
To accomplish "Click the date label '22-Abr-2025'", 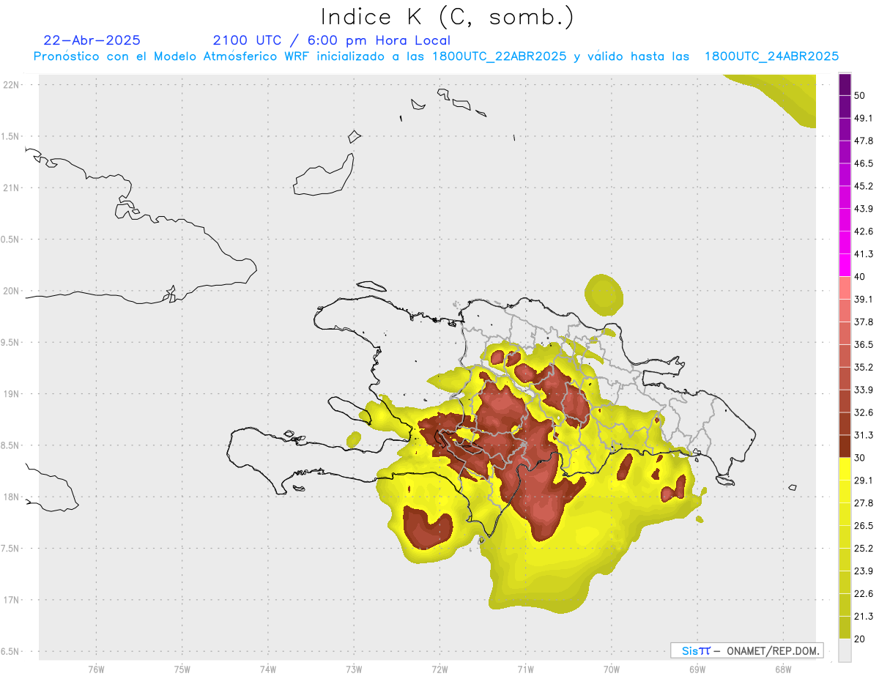I will click(92, 40).
